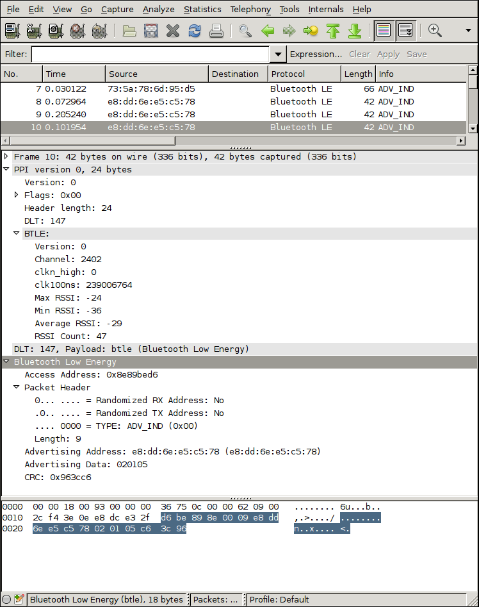Open the toolbar overflow dropdown arrow
This screenshot has height=607, width=479.
click(x=468, y=30)
